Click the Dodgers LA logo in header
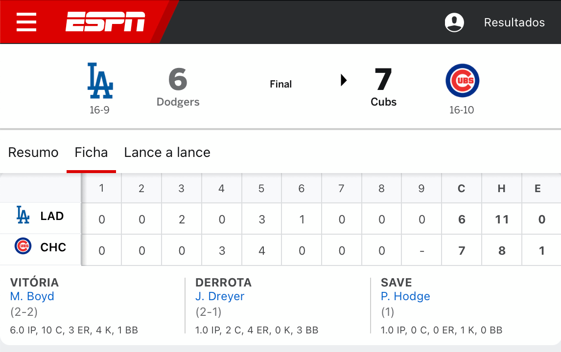The image size is (561, 352). 100,80
